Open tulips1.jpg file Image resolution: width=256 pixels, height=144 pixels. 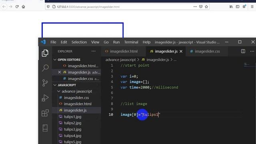[77, 116]
